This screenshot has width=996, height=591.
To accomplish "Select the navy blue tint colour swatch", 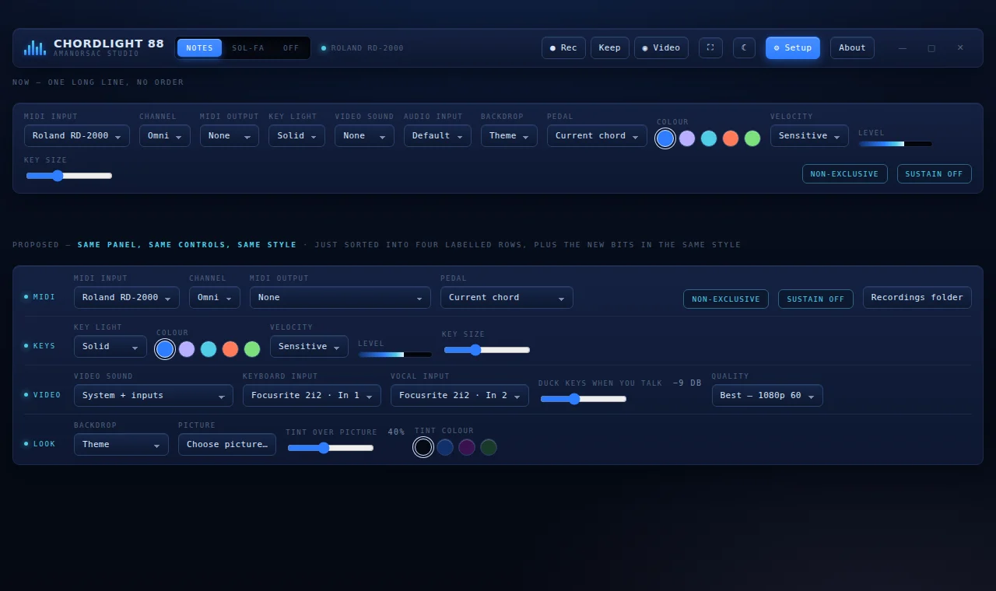I will tap(445, 447).
